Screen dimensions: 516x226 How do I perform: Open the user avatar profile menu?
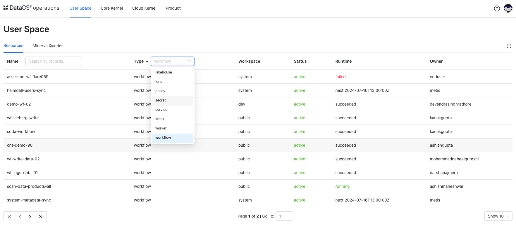click(x=508, y=8)
